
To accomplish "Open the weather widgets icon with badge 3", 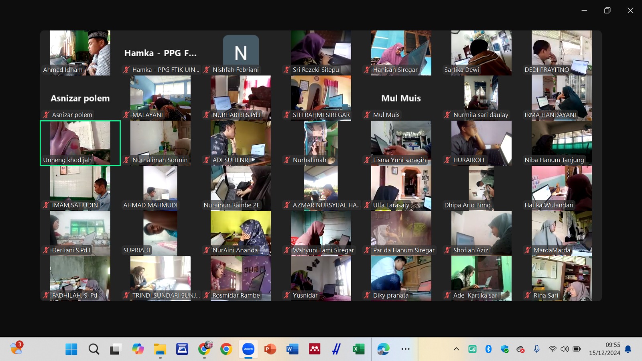I will 16,348.
